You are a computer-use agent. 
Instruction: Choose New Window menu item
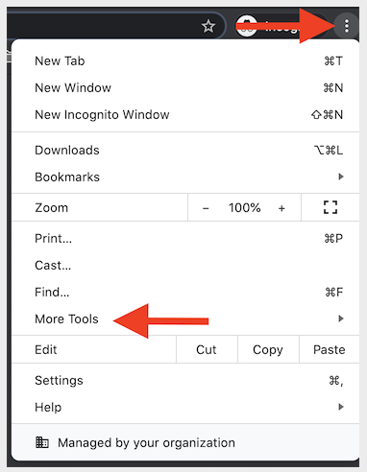coord(185,87)
